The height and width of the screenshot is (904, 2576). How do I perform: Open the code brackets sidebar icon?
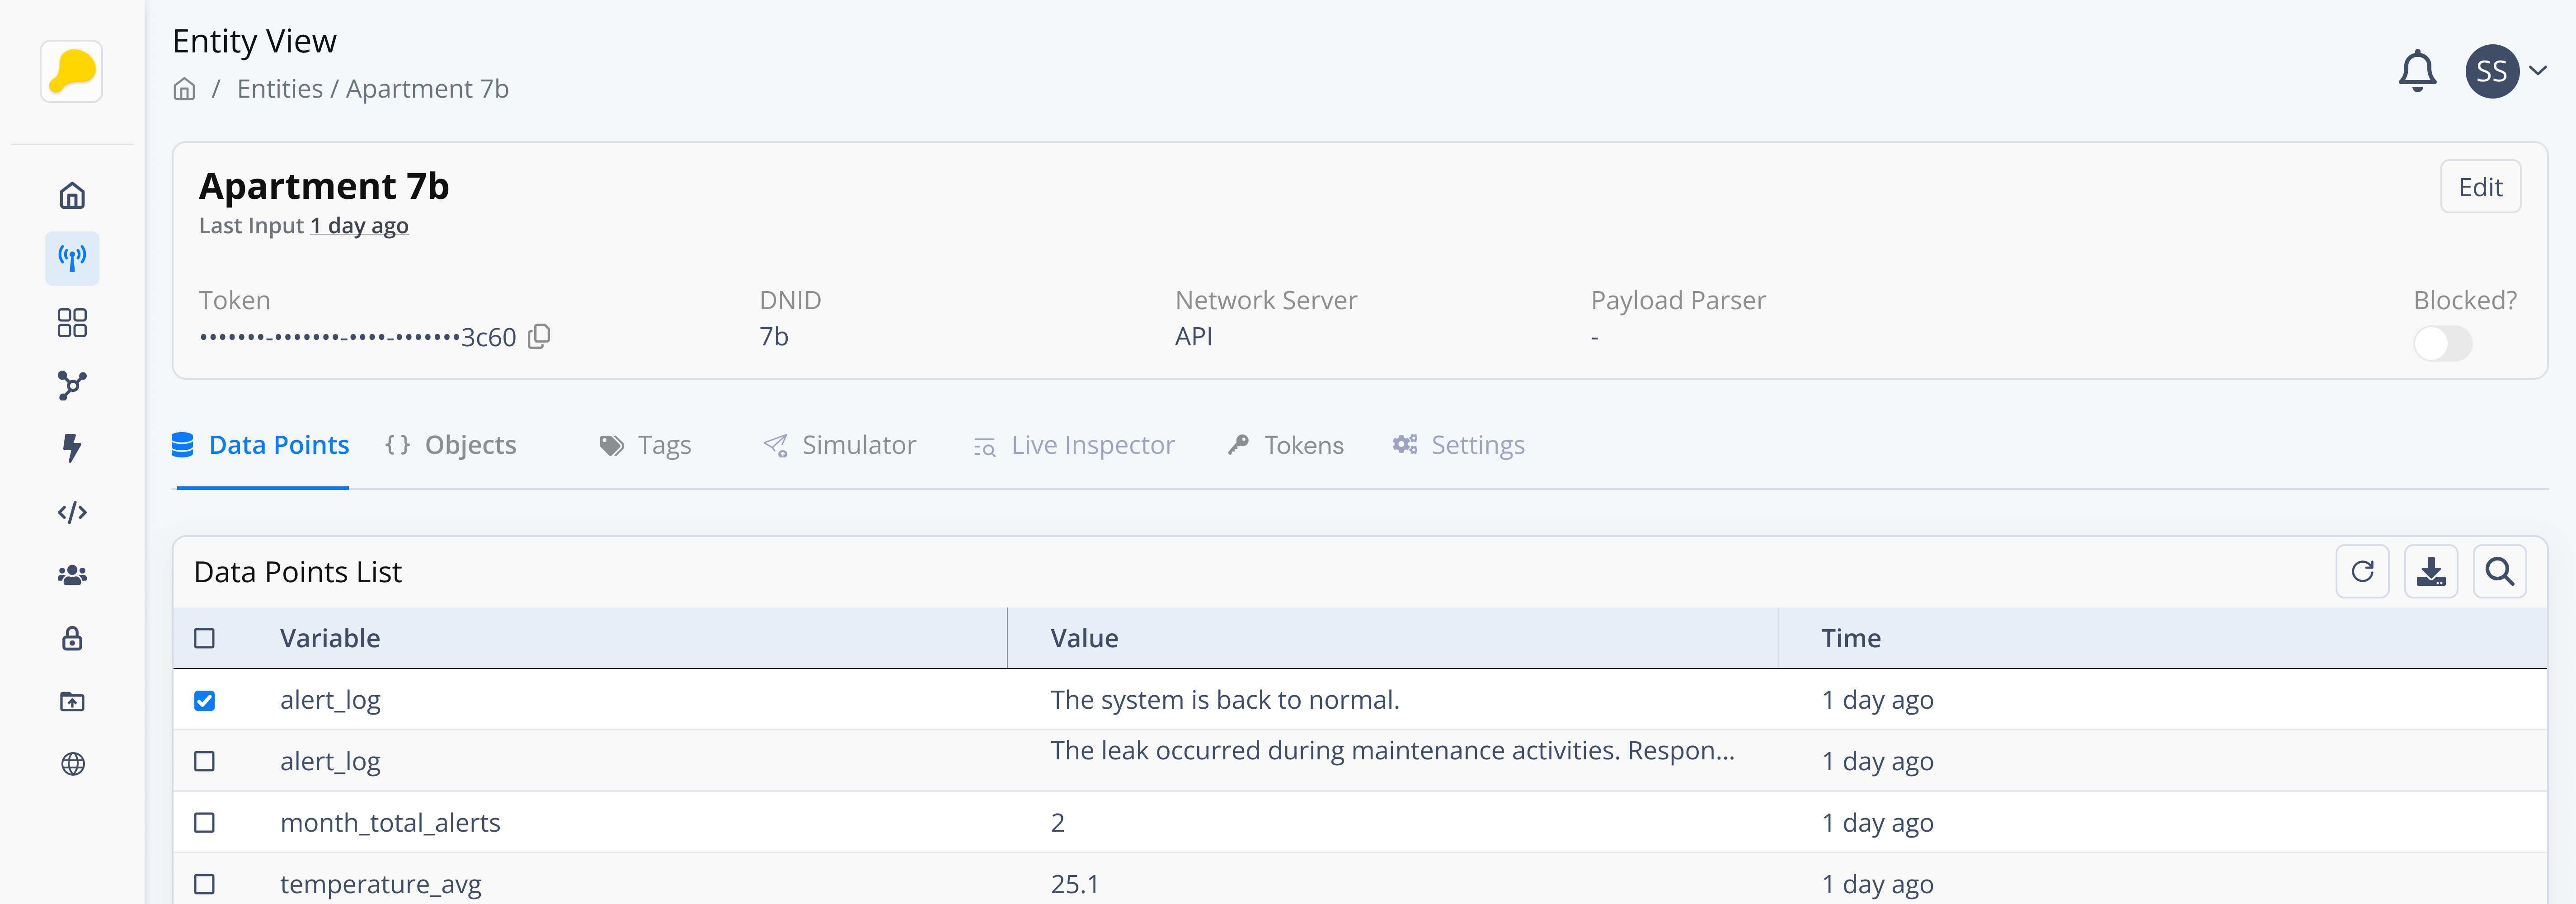(72, 512)
